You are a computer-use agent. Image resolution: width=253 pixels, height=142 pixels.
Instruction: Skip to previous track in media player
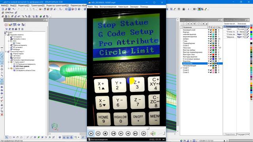point(113,133)
